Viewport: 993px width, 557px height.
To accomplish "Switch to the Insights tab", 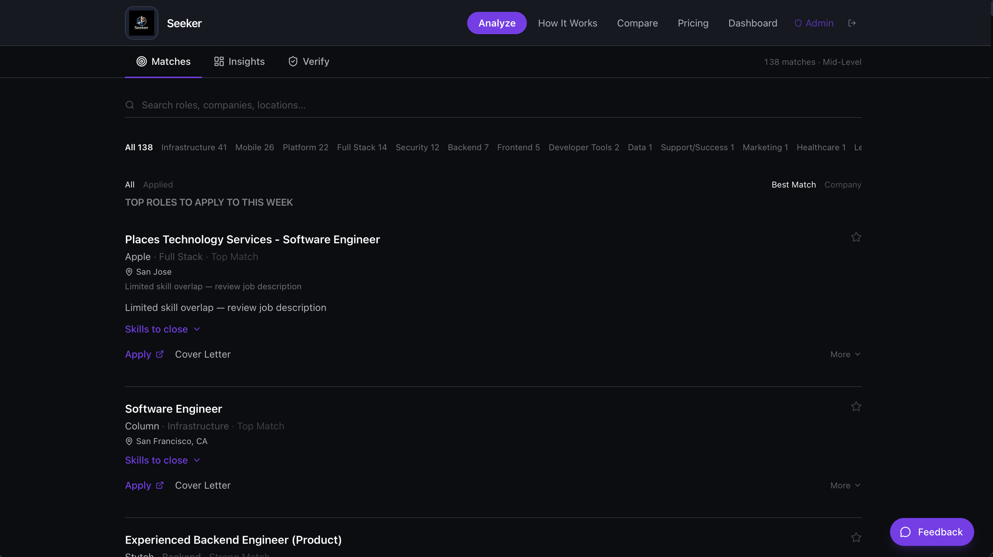I will coord(239,62).
